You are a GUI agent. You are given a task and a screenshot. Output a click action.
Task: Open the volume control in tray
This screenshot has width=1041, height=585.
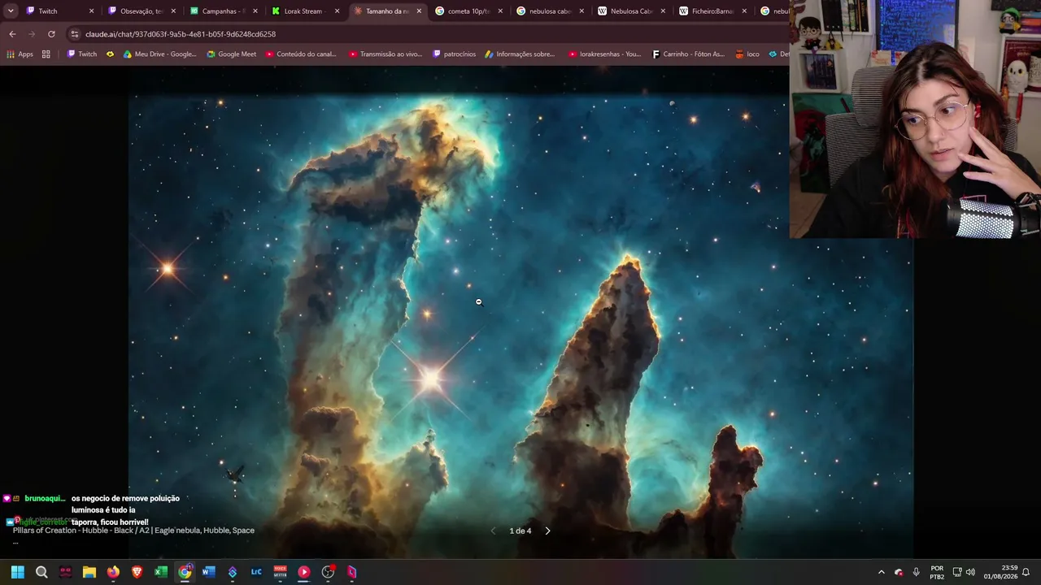970,572
